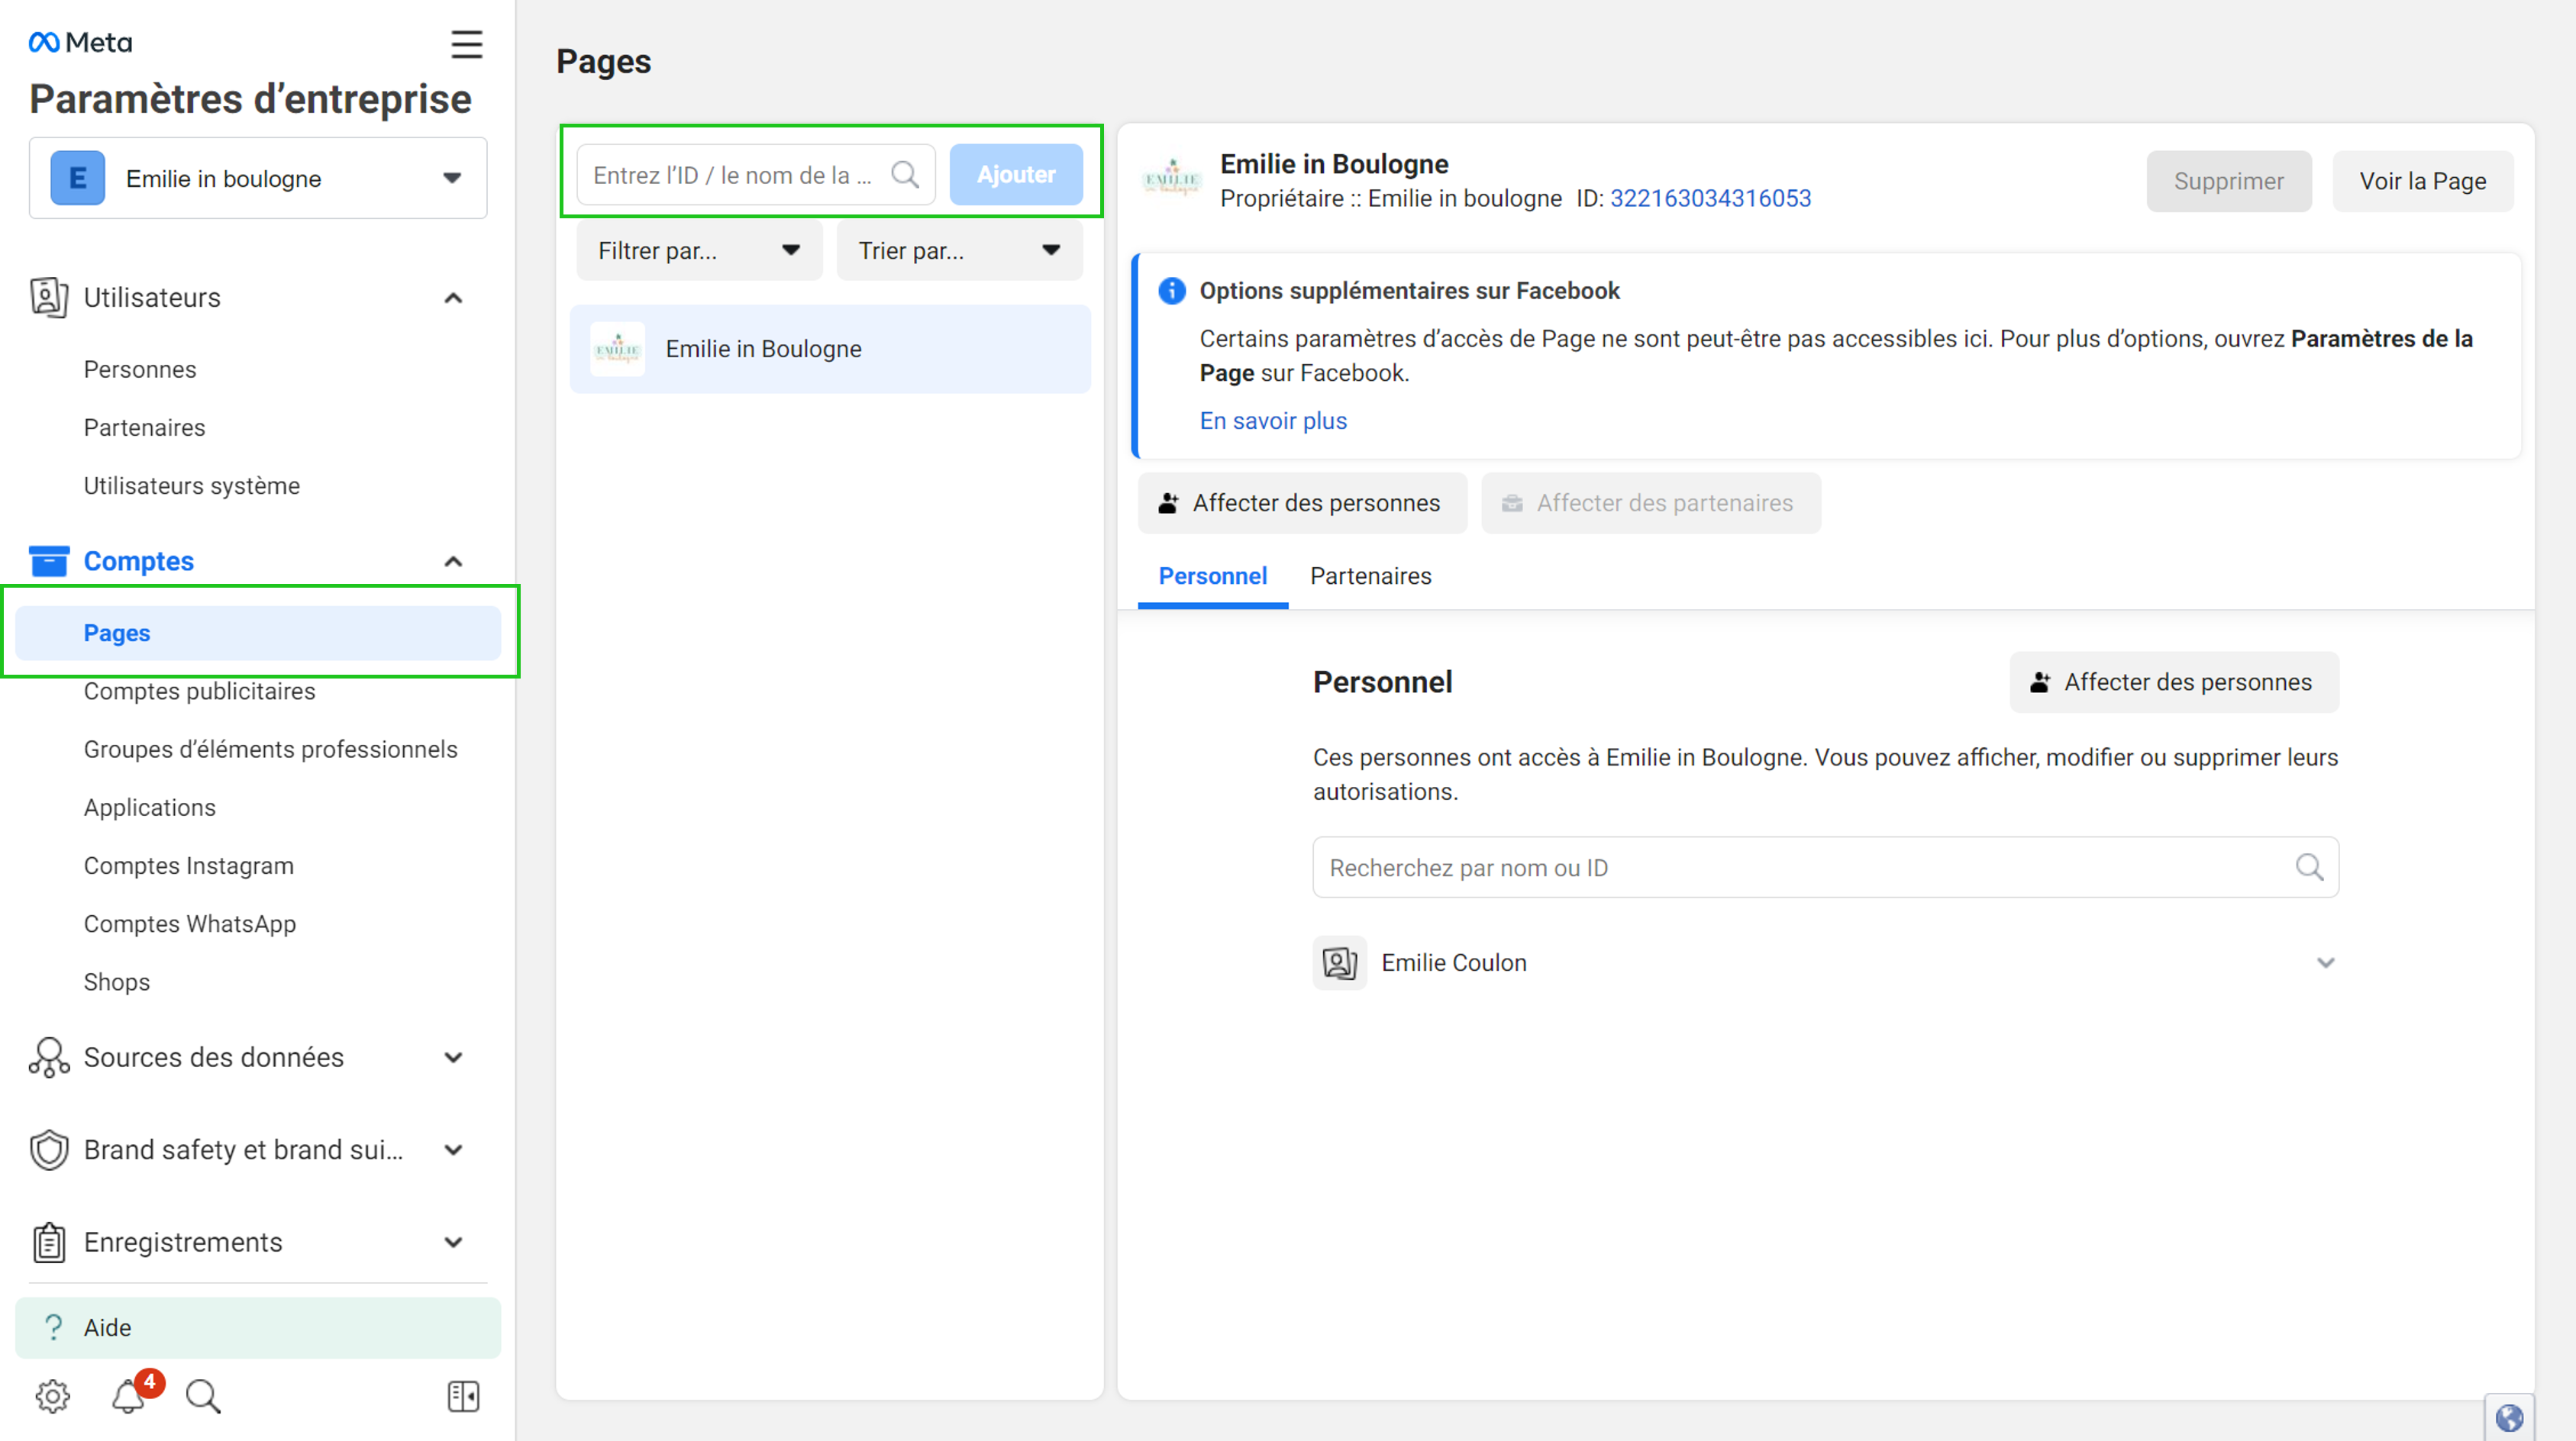Open the Emilie in boulogne business dropdown
Screen dimensions: 2576x1441
(x=258, y=178)
